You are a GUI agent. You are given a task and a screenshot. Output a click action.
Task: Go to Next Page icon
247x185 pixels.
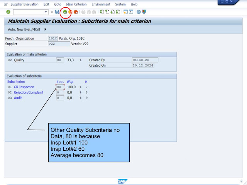(113, 12)
